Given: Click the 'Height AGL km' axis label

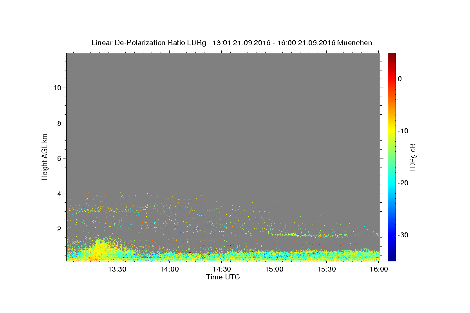Looking at the screenshot, I should coord(45,156).
